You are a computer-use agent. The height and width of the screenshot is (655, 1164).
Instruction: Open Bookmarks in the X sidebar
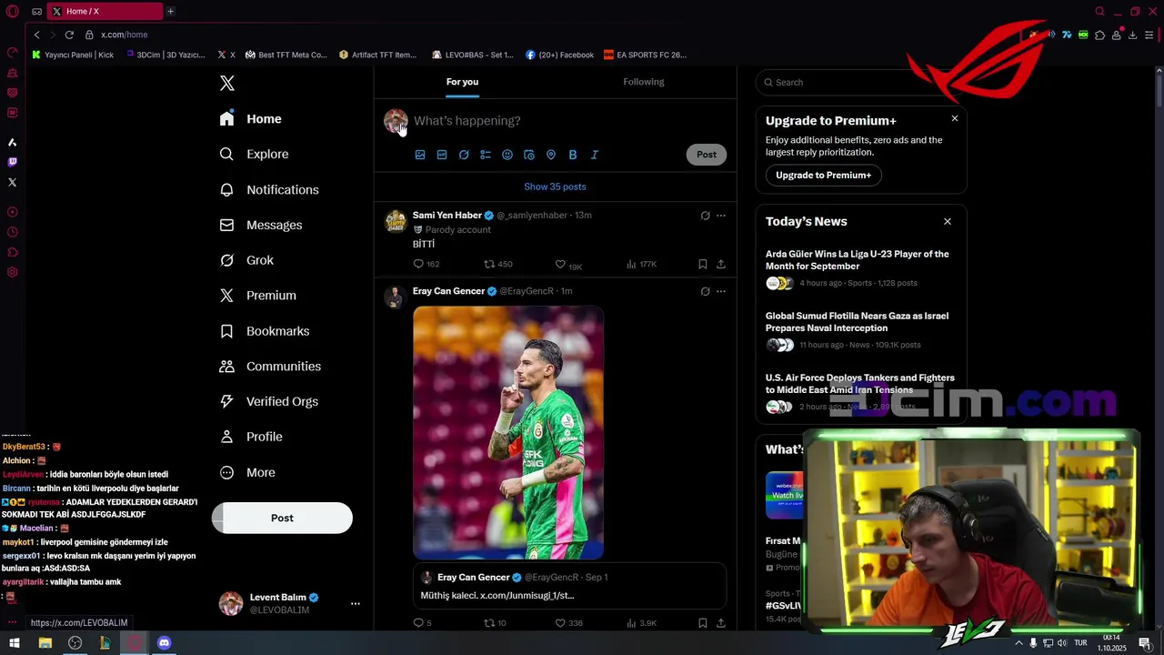pyautogui.click(x=265, y=331)
